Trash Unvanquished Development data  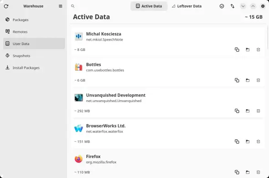point(258,111)
